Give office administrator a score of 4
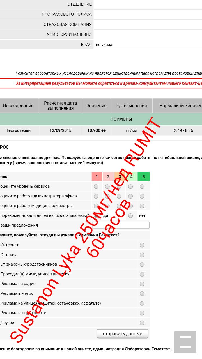Image resolution: width=202 pixels, height=359 pixels. pos(130,196)
